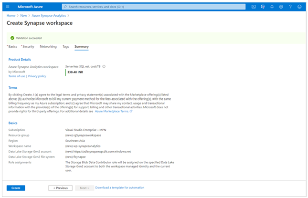Switch to the Basics tab

12,46
